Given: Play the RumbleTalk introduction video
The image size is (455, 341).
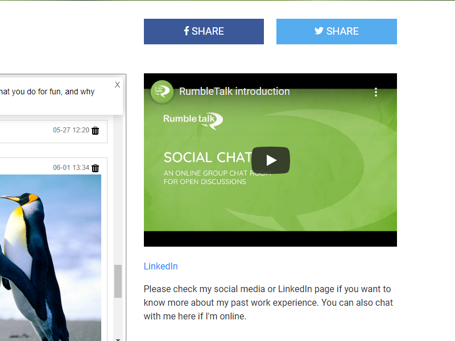Looking at the screenshot, I should [x=270, y=160].
